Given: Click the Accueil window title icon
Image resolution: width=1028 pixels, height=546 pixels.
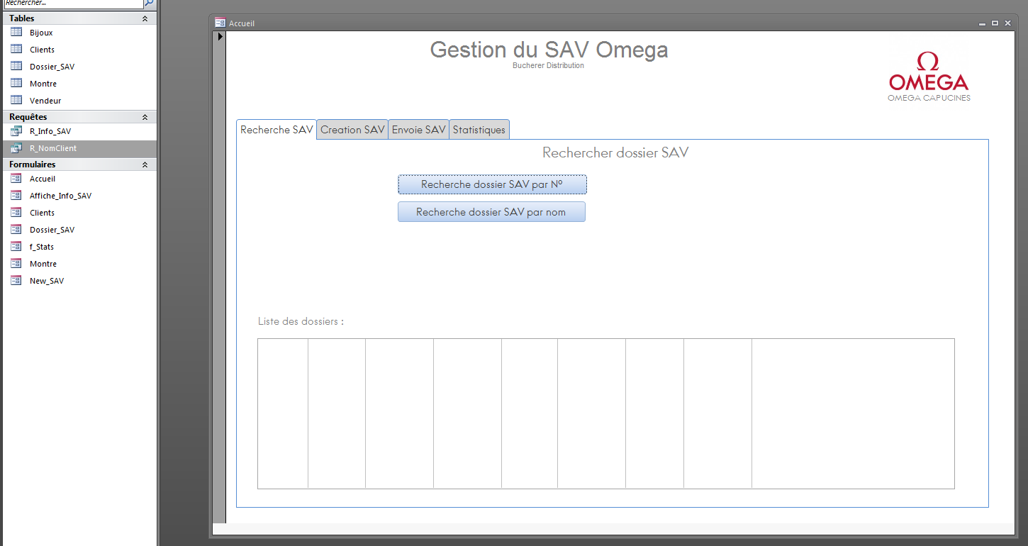Looking at the screenshot, I should [x=220, y=23].
